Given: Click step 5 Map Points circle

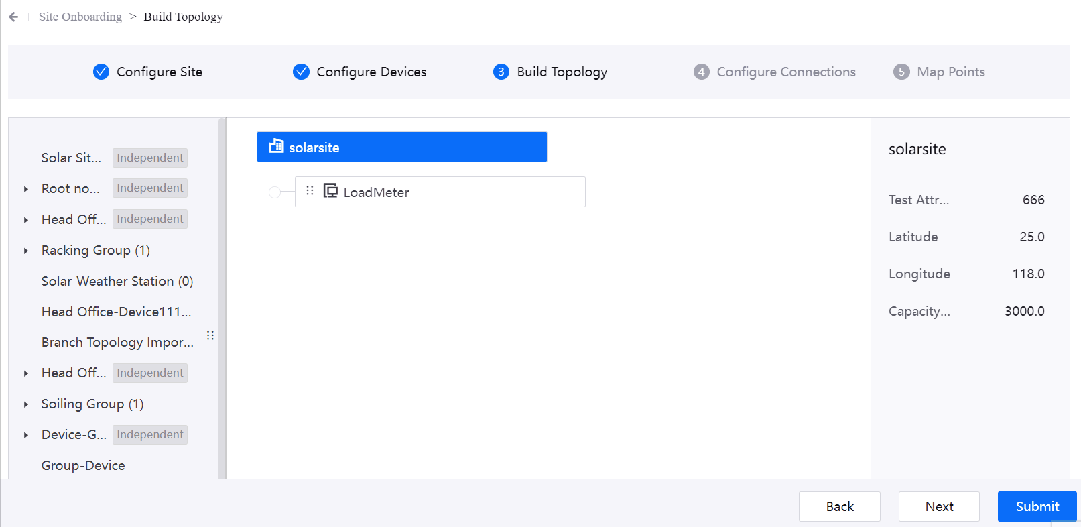Looking at the screenshot, I should click(901, 72).
